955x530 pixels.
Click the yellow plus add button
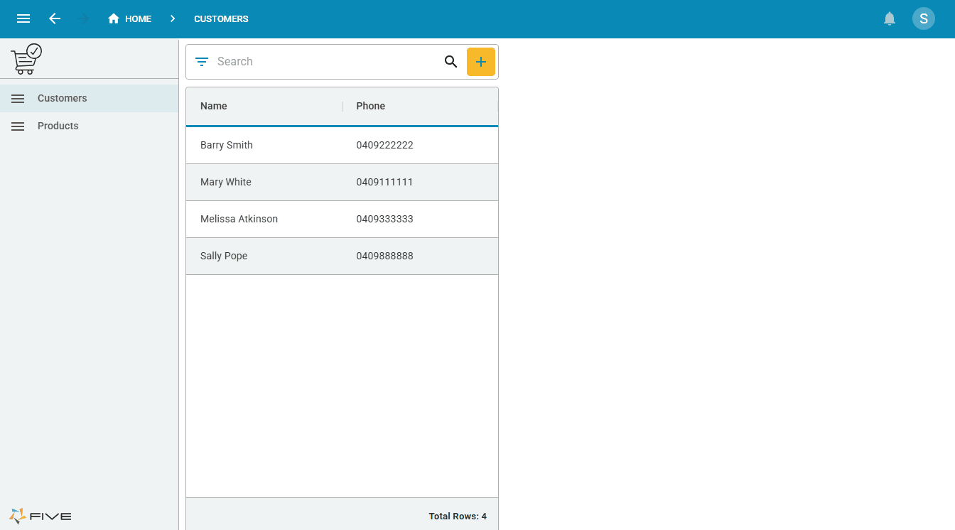pos(480,62)
